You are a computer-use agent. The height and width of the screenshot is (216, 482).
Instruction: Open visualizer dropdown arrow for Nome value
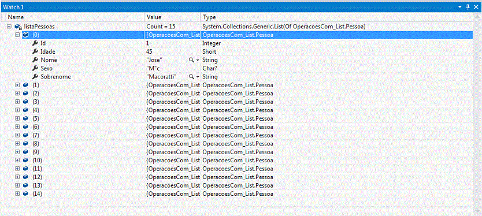pos(197,60)
